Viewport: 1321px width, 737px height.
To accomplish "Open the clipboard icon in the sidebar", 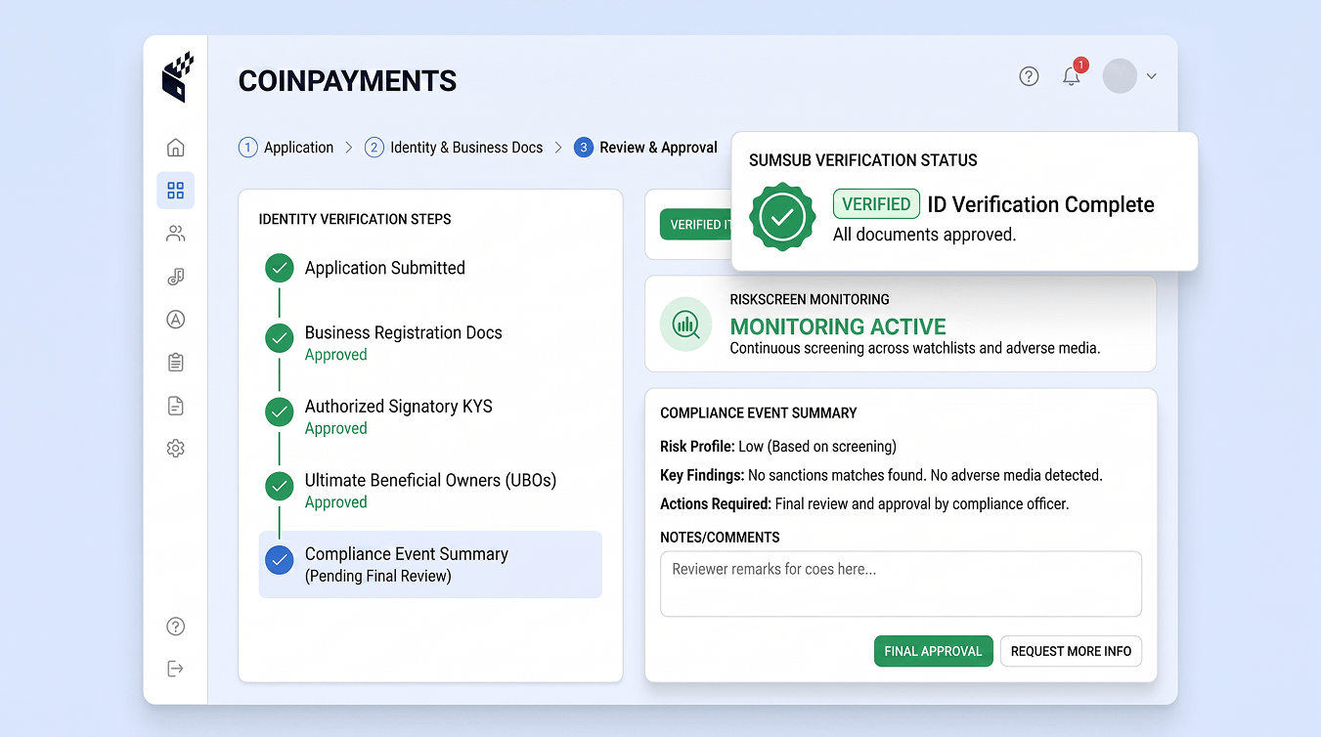I will pyautogui.click(x=176, y=363).
